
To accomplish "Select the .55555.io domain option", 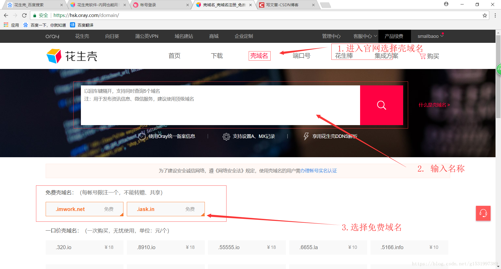I will (247, 247).
